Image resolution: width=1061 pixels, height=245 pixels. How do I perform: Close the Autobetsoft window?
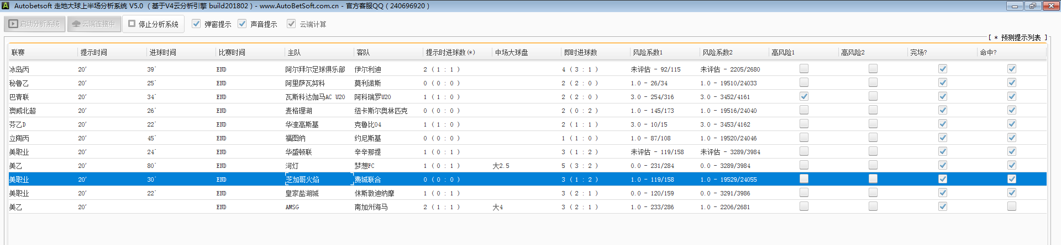point(1051,6)
